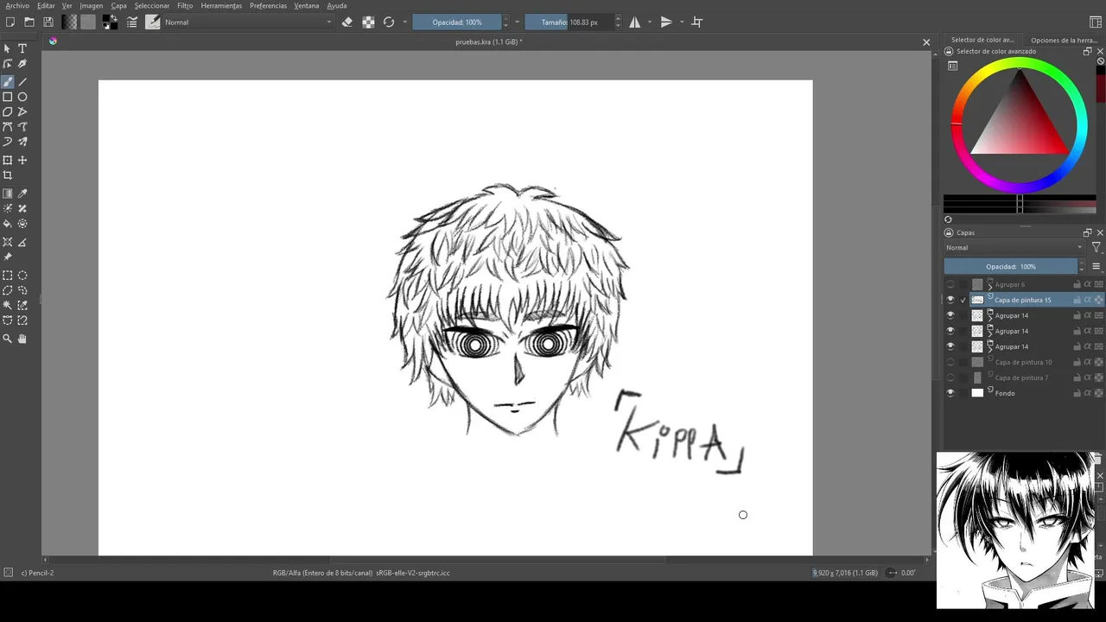Click the wrap-around mode icon
The image size is (1106, 622).
point(697,22)
